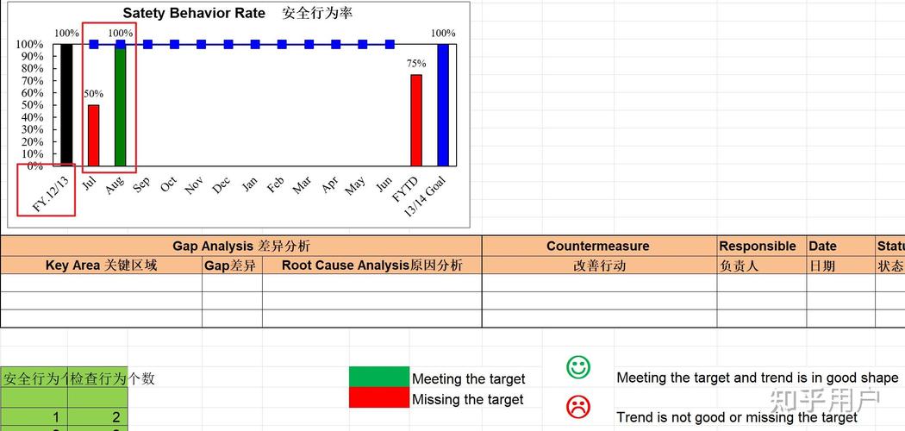
Task: Select the Mar axis label
Action: coord(302,185)
